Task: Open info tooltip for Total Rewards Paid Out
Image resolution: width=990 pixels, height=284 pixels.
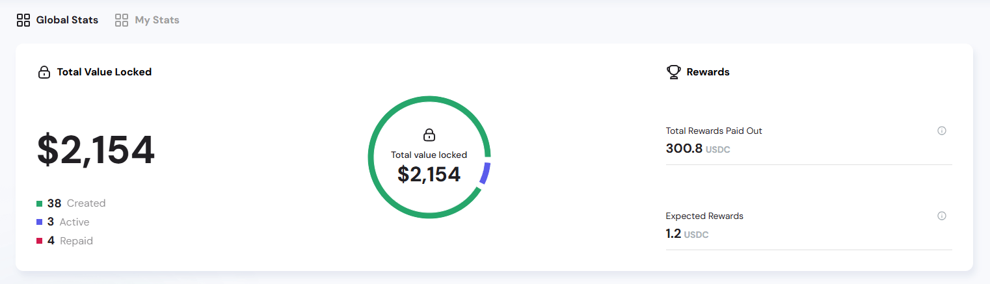Action: pyautogui.click(x=941, y=131)
